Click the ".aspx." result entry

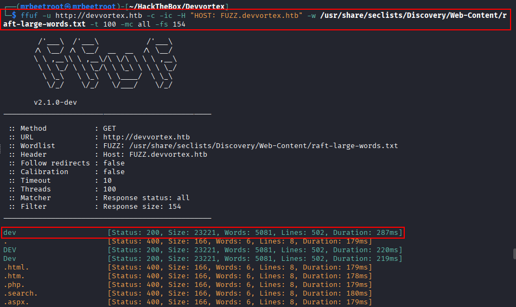16,302
